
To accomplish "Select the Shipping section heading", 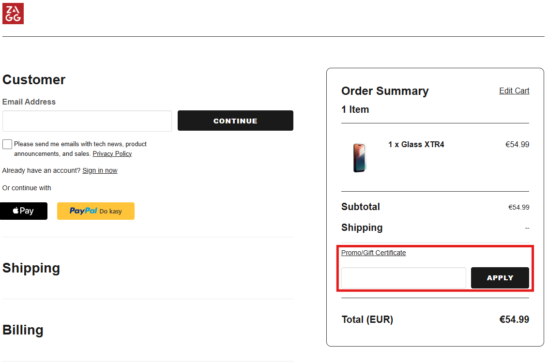I will click(31, 268).
